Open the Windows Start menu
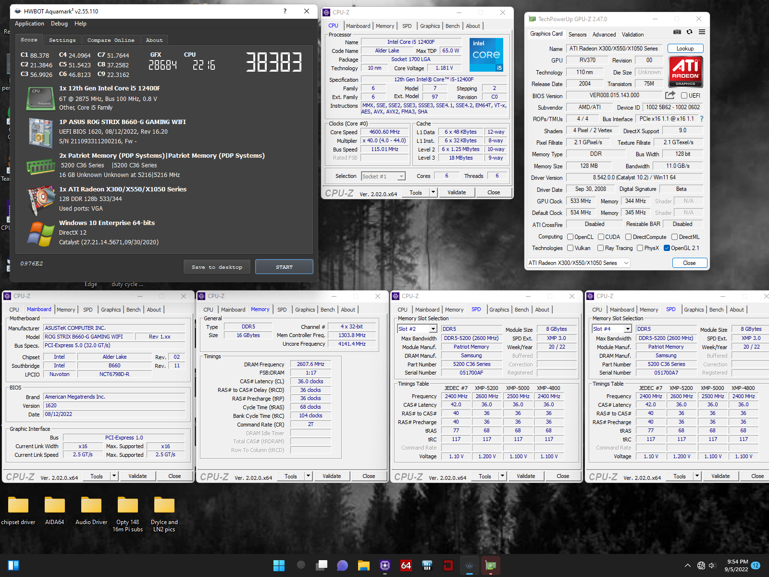The height and width of the screenshot is (577, 769). [279, 565]
